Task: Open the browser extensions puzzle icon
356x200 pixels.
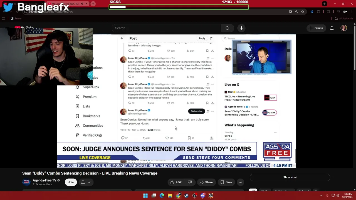Action: (319, 12)
